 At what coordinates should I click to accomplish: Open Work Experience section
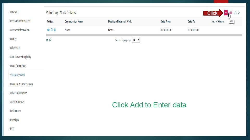tap(18, 66)
